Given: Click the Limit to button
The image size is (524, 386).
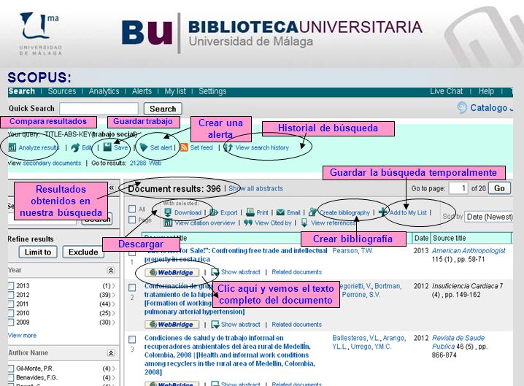Looking at the screenshot, I should click(x=38, y=252).
